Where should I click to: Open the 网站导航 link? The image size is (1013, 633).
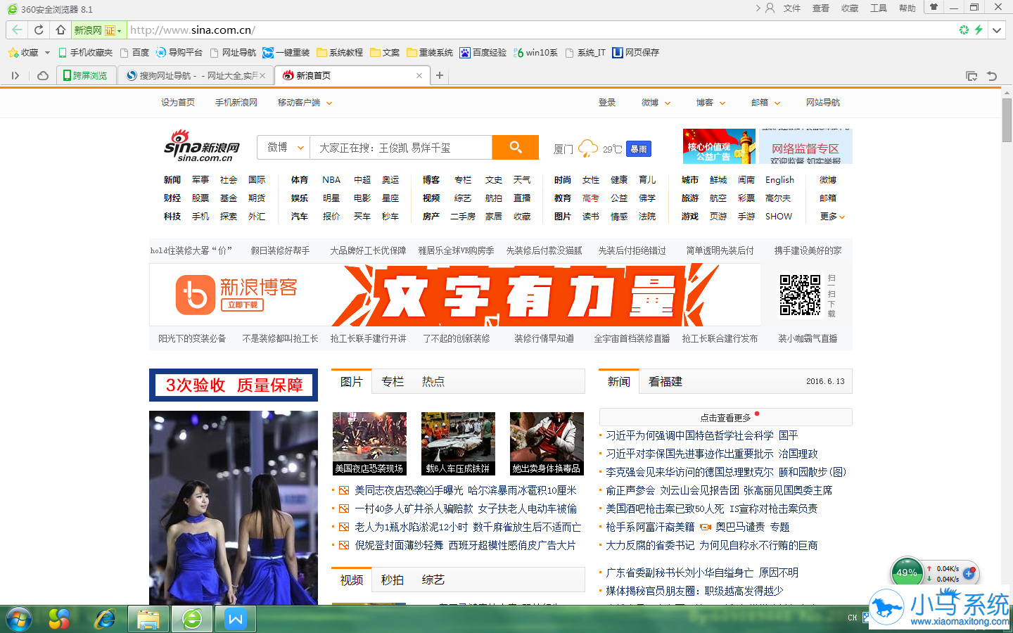point(823,103)
